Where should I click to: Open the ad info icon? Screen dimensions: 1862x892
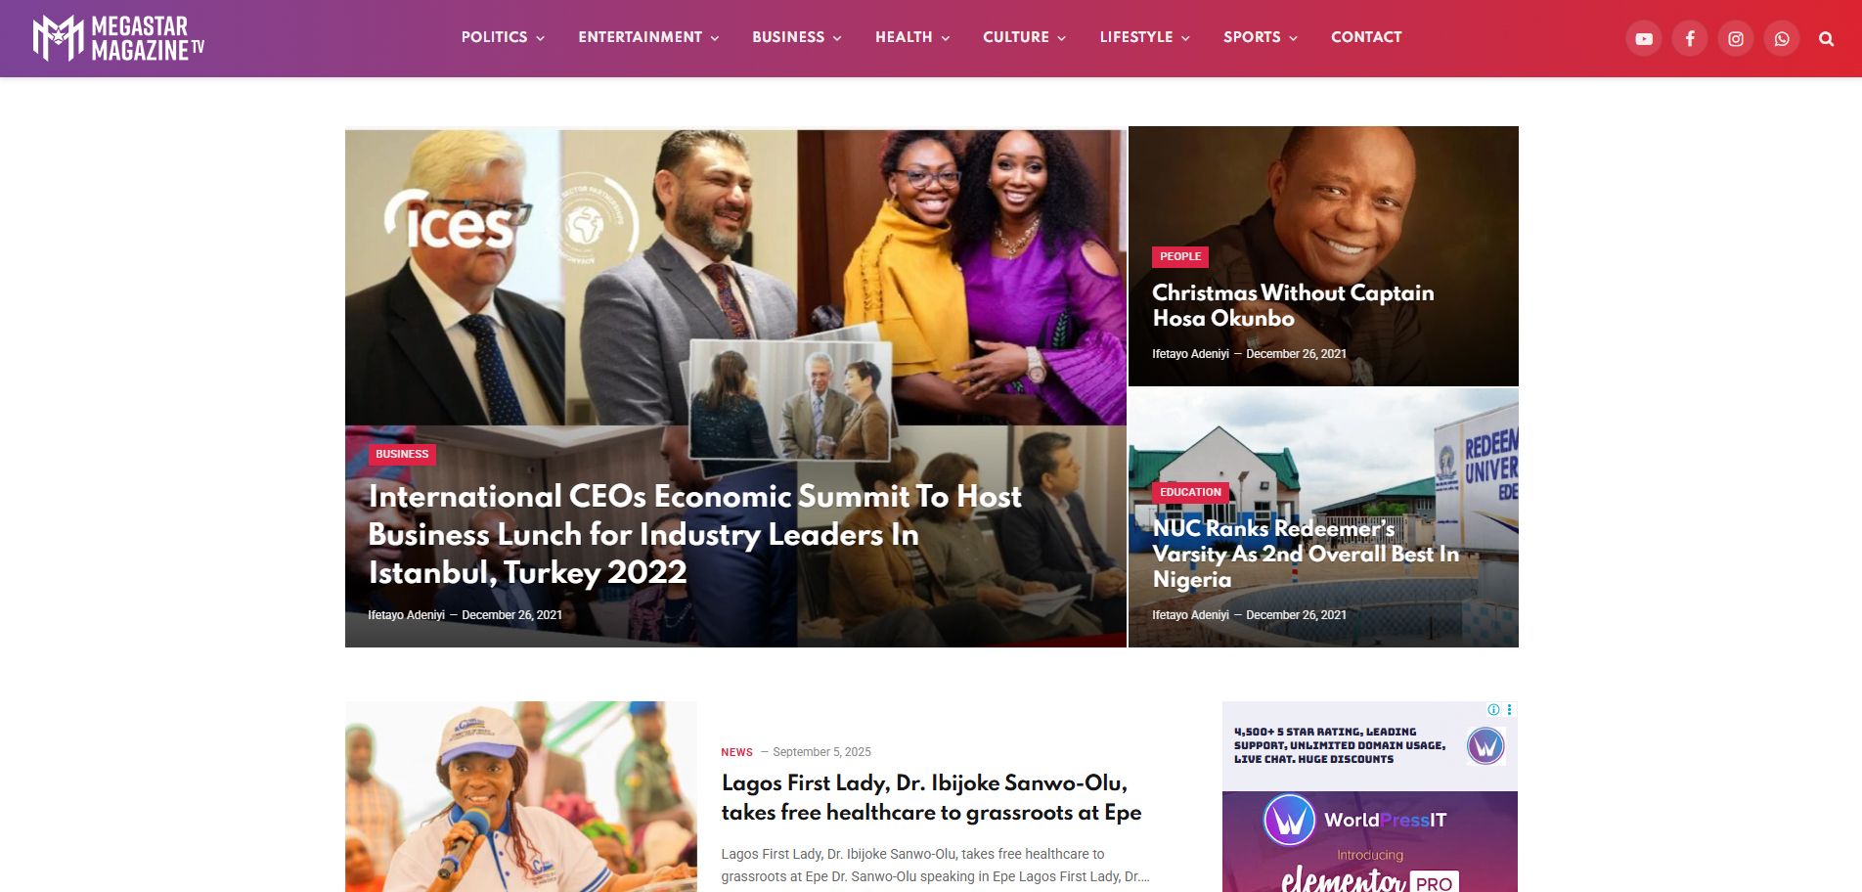[1493, 710]
